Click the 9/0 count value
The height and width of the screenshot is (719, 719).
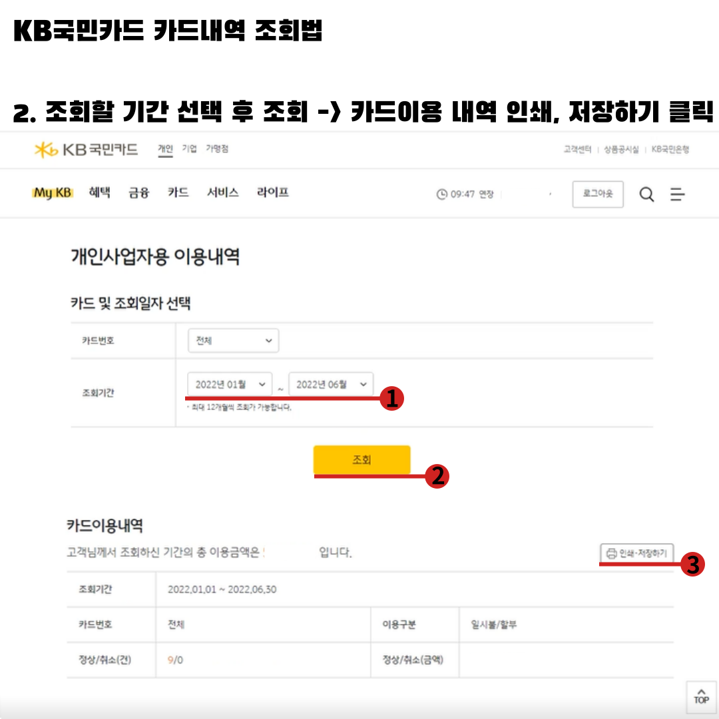coord(175,660)
